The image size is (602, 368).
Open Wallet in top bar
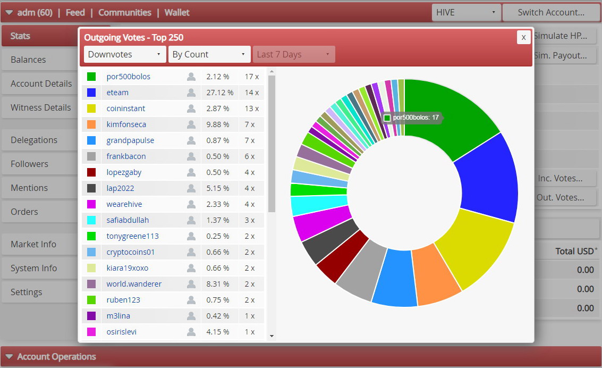click(177, 13)
